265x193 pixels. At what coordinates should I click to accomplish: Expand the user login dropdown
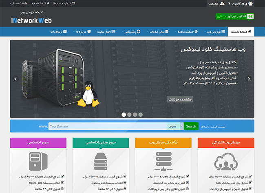[x=230, y=4]
